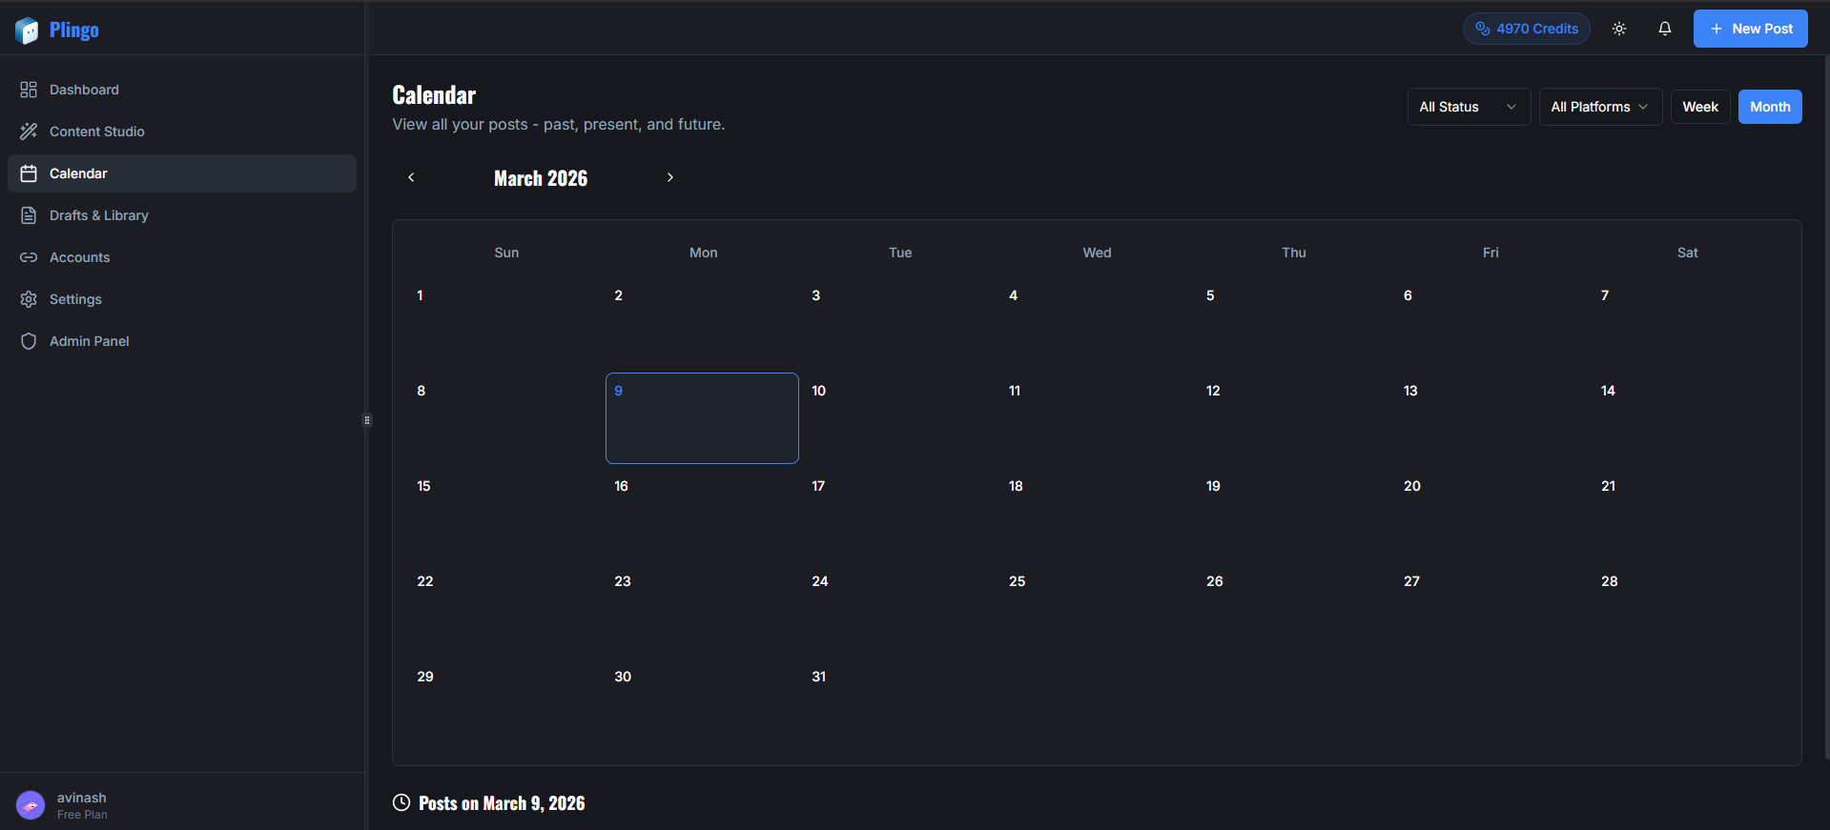Open Content Studio page
Screen dimensions: 1830x830
181,132
